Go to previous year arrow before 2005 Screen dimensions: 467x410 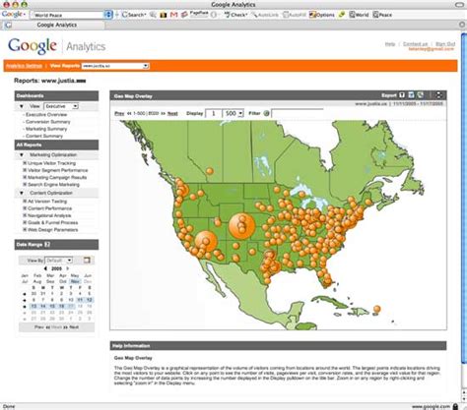[x=45, y=268]
